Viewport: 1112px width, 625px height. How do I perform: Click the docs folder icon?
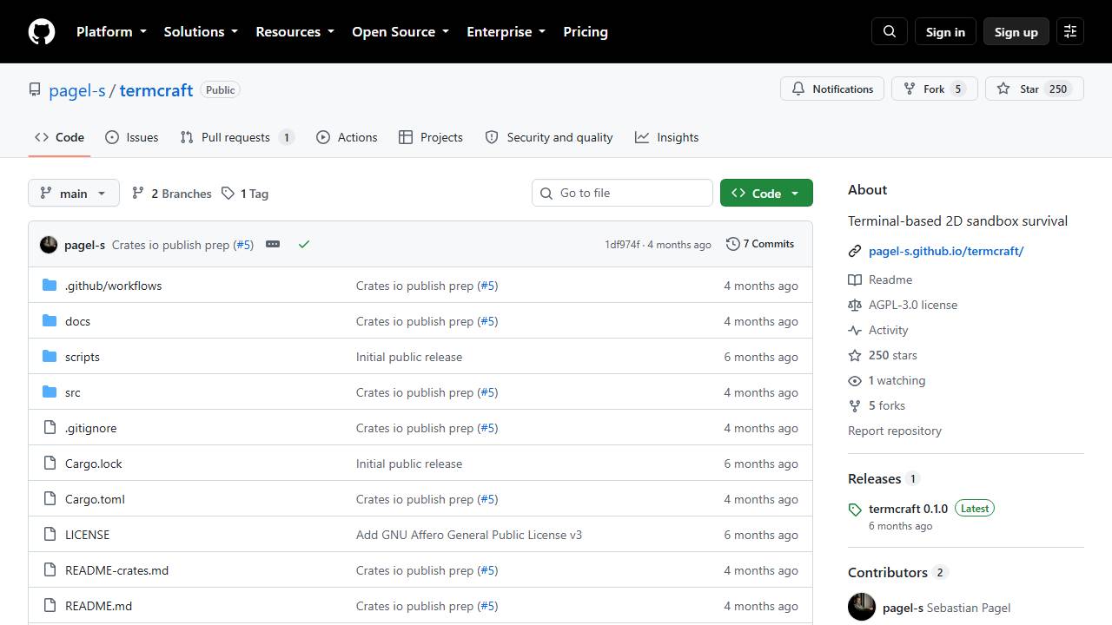tap(50, 321)
